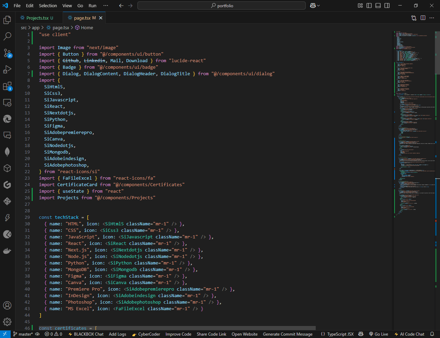Place cursor on "const techStack" line
This screenshot has height=338, width=440.
(64, 217)
